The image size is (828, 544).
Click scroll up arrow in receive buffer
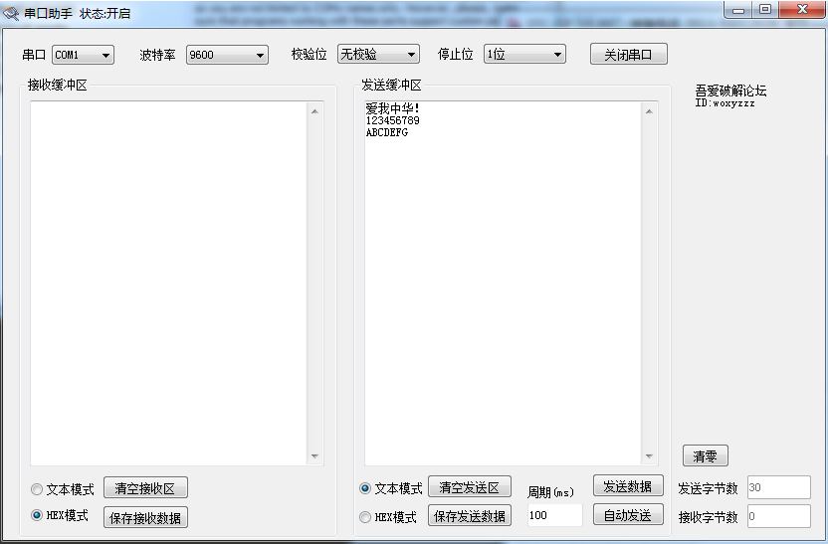(x=314, y=111)
